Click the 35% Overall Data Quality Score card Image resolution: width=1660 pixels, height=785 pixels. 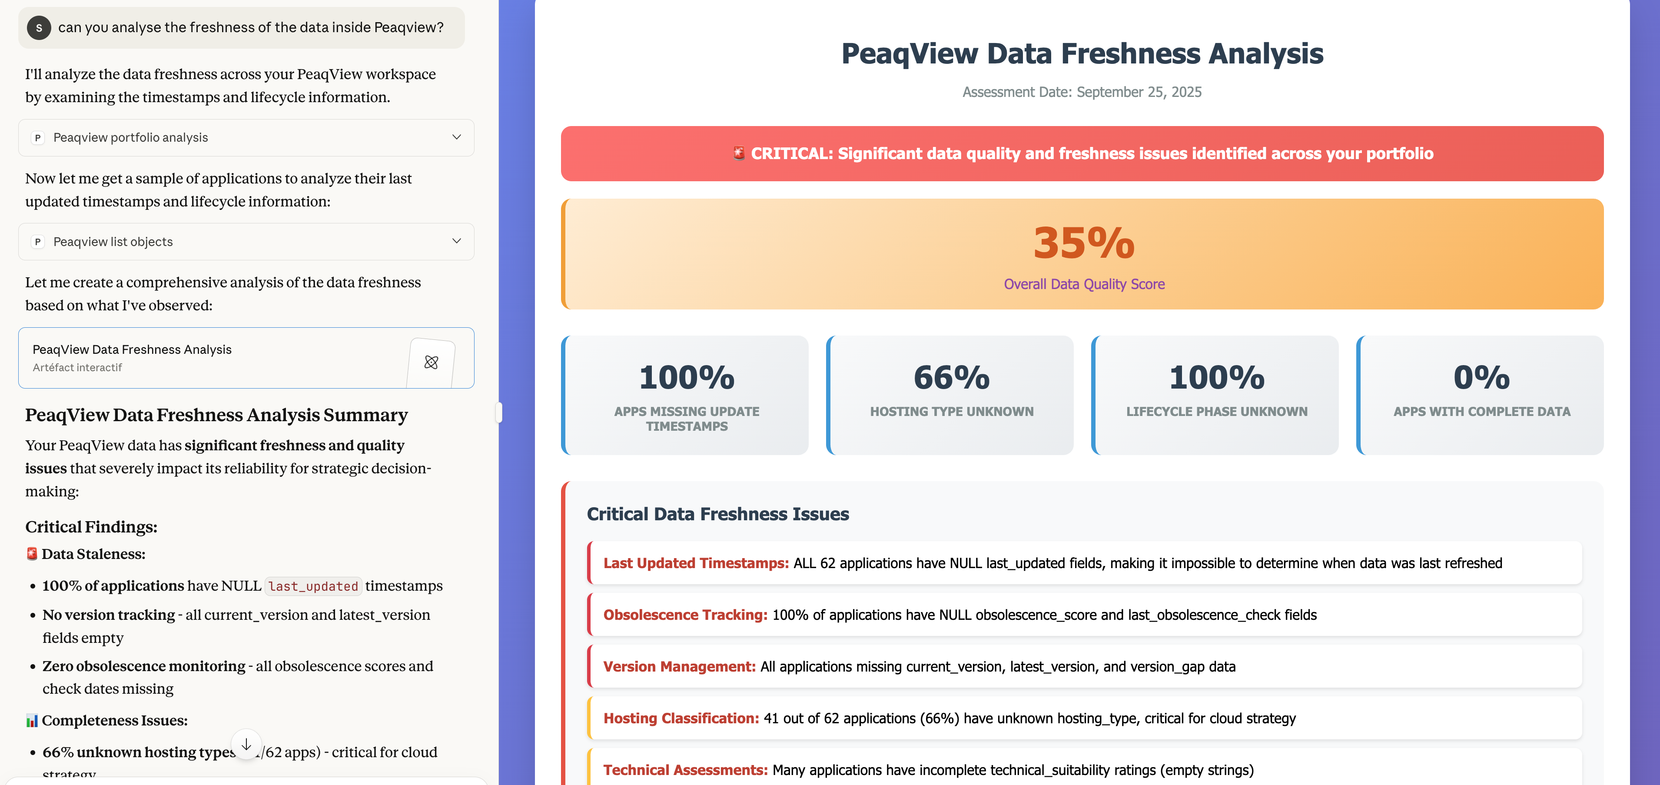pos(1082,254)
